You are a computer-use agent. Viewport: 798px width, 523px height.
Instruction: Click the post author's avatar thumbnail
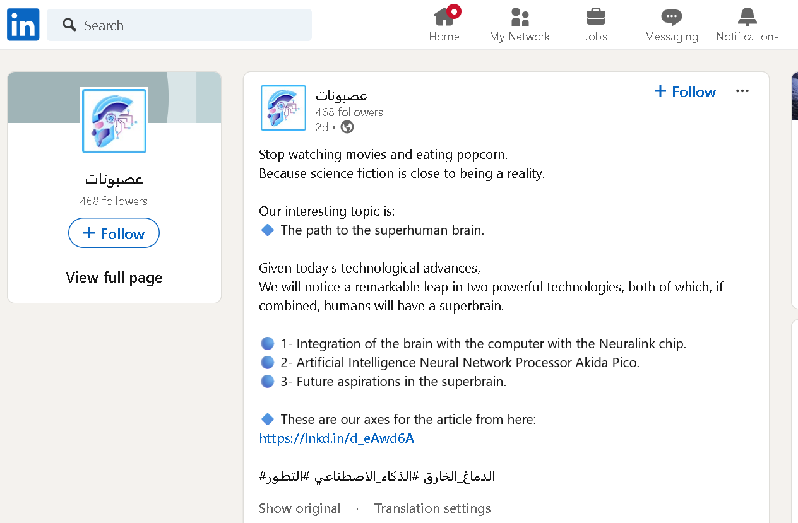coord(283,108)
